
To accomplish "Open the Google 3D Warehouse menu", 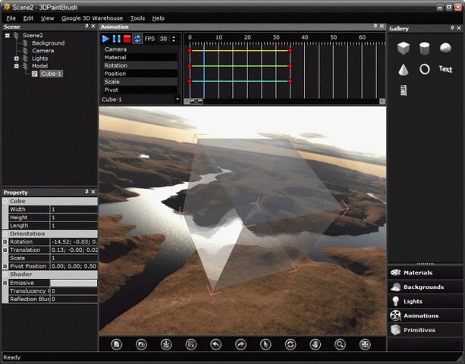I will pos(92,18).
